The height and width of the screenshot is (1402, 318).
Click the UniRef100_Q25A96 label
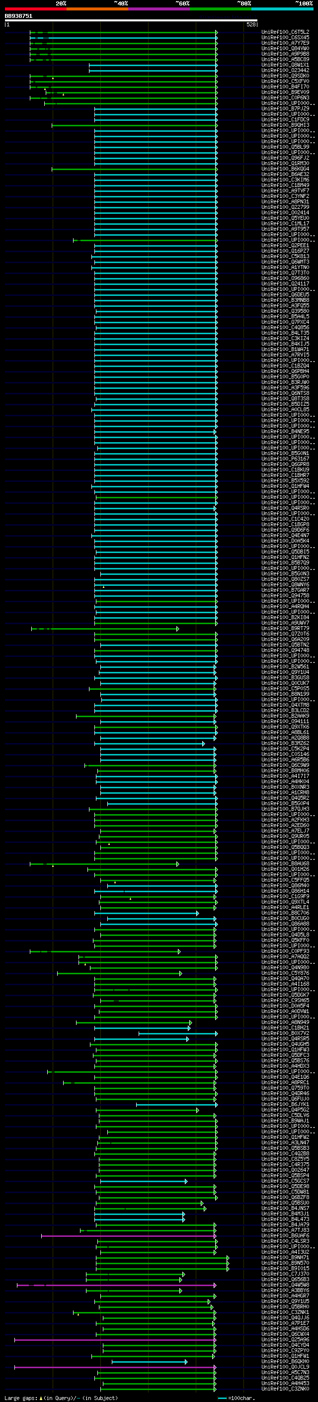285,1339
